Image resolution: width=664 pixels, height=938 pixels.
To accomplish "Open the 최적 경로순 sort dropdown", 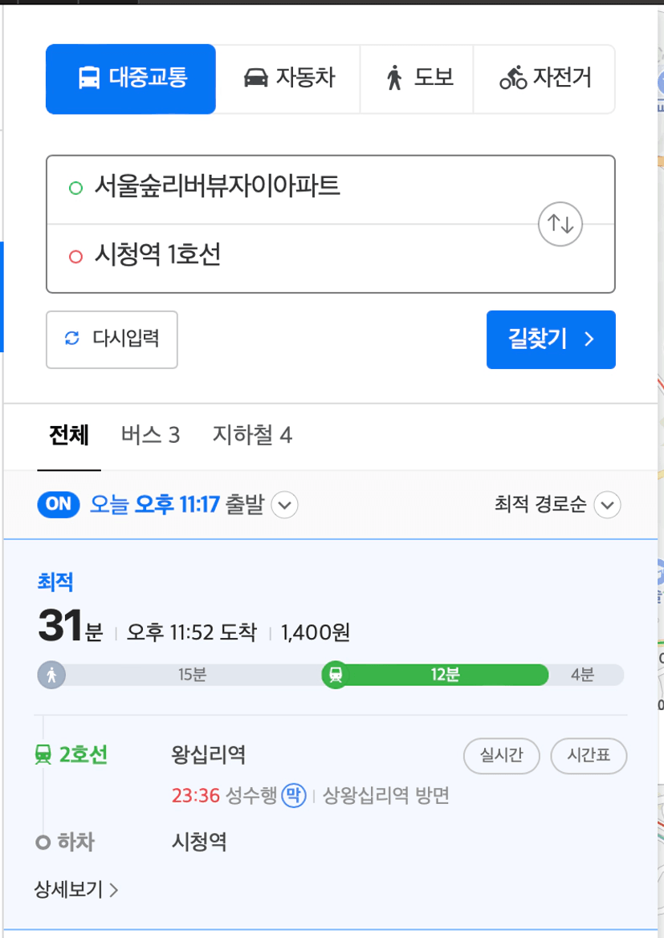I will click(x=557, y=505).
